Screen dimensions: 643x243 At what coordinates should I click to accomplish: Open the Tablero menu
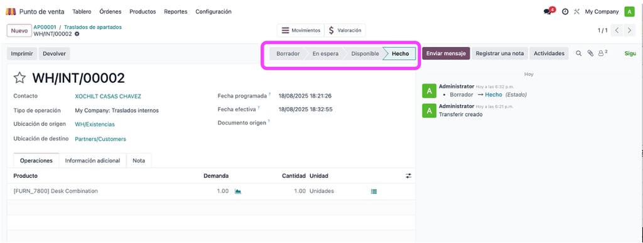82,12
